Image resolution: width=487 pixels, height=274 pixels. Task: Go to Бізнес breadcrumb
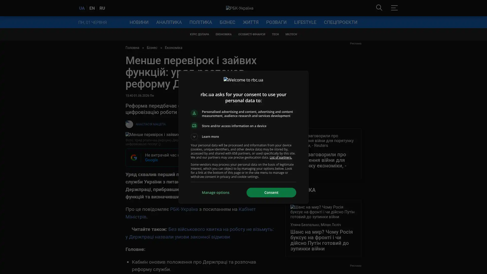152,48
